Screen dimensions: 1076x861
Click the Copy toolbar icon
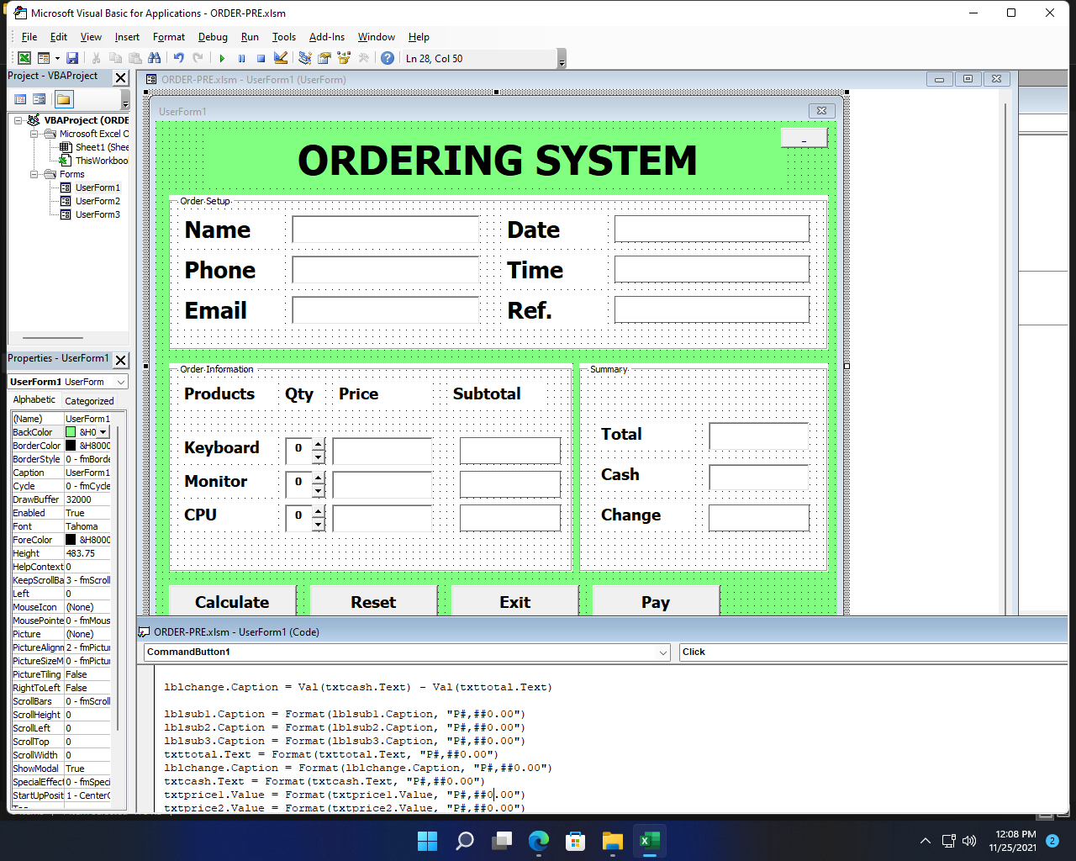(116, 58)
